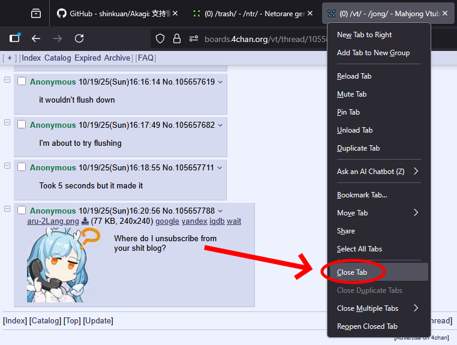Viewport: 457px width, 345px height.
Task: Open the top Index link
Action: [x=31, y=58]
